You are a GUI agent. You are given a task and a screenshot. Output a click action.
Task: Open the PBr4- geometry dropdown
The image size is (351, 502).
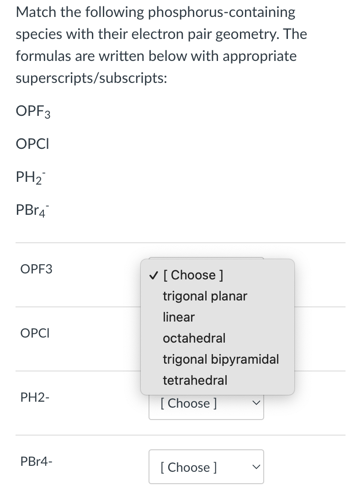pos(206,467)
